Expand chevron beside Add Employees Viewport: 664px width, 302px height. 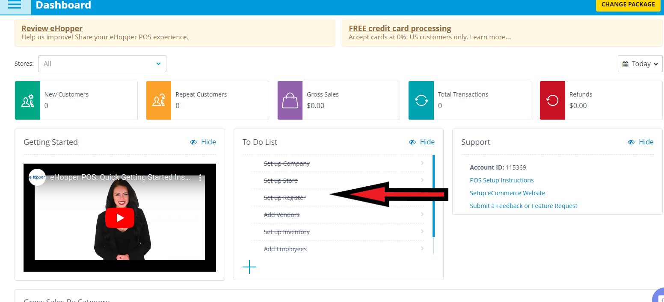coord(422,249)
